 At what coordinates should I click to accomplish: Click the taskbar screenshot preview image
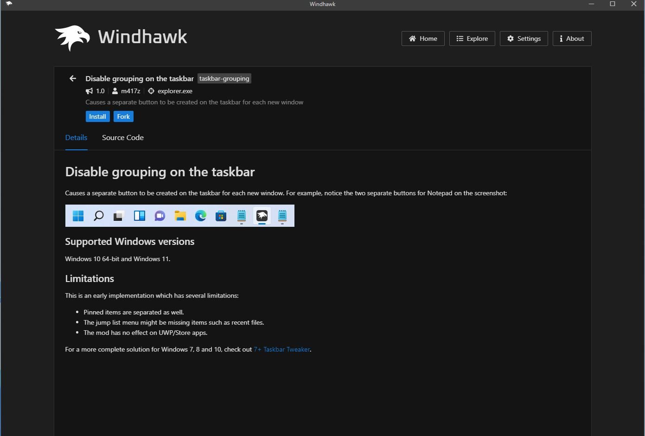pos(180,216)
